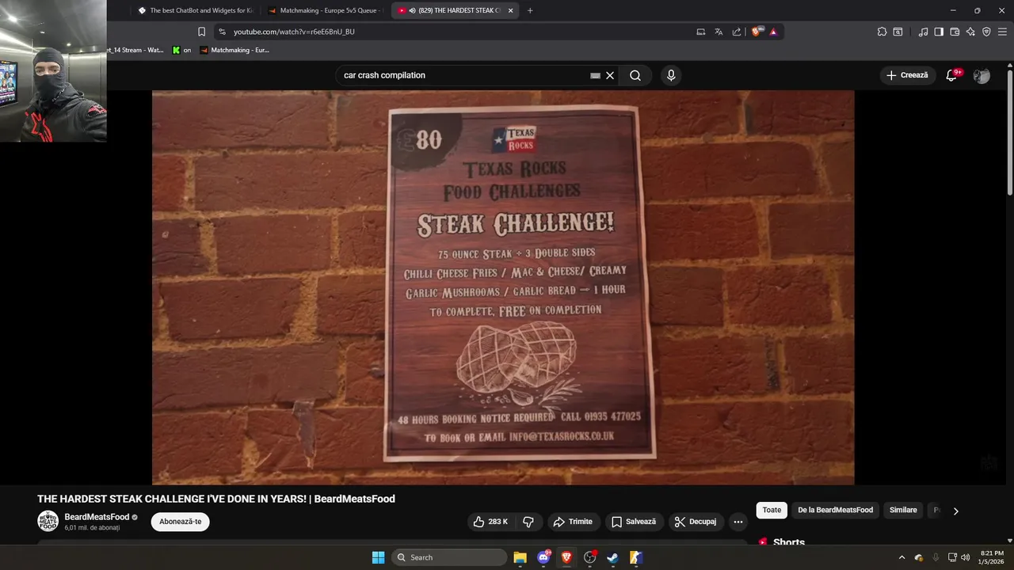Screen dimensions: 1014x570
Task: Click the install app icon in address bar
Action: coord(700,32)
